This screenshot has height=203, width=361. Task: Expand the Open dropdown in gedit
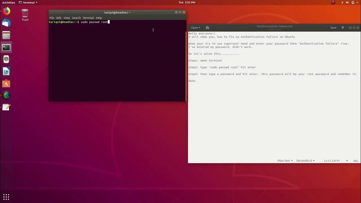[x=195, y=28]
